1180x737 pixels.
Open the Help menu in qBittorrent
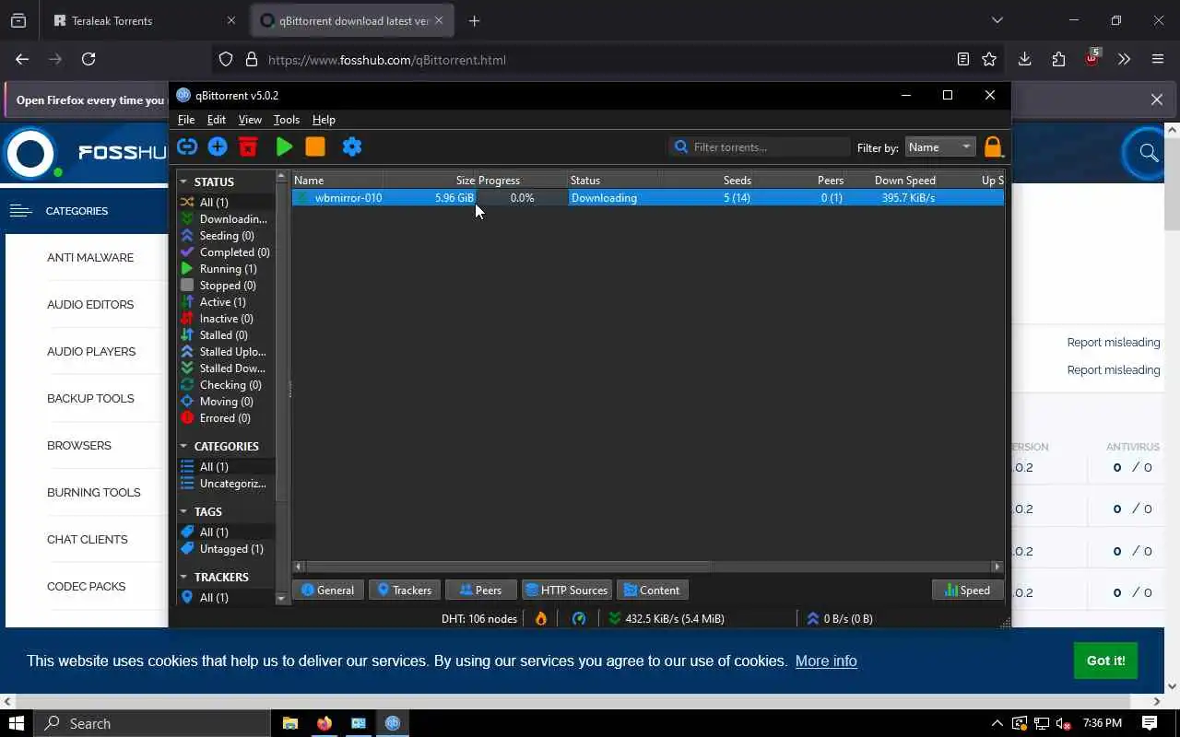point(324,120)
